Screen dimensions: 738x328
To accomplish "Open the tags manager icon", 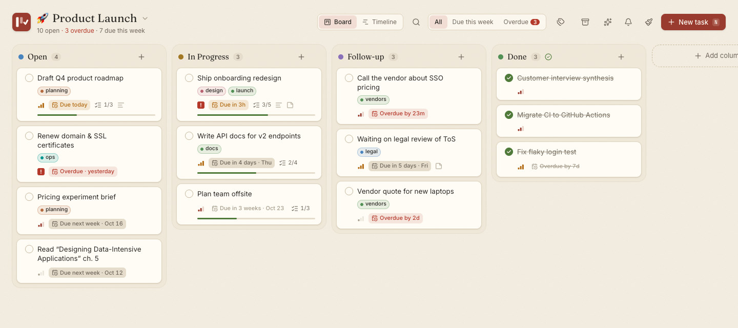I will click(x=561, y=22).
